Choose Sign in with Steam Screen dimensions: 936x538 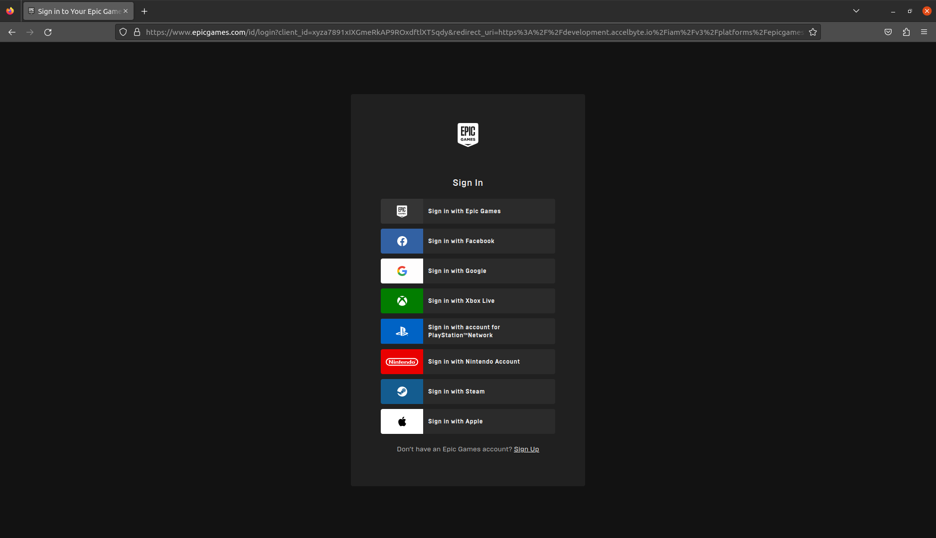(468, 392)
